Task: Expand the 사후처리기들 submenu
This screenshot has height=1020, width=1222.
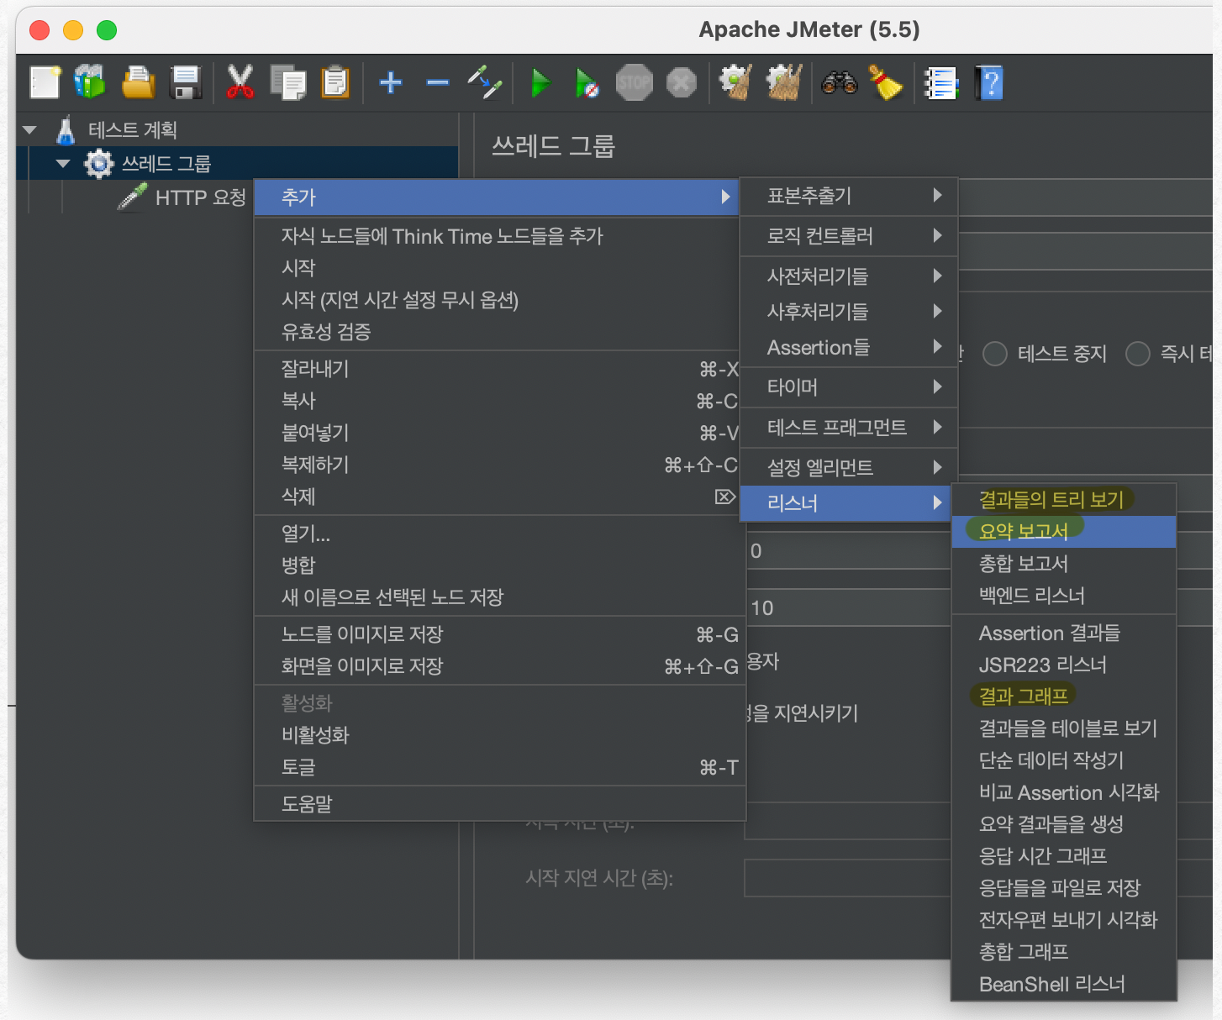Action: coord(849,311)
